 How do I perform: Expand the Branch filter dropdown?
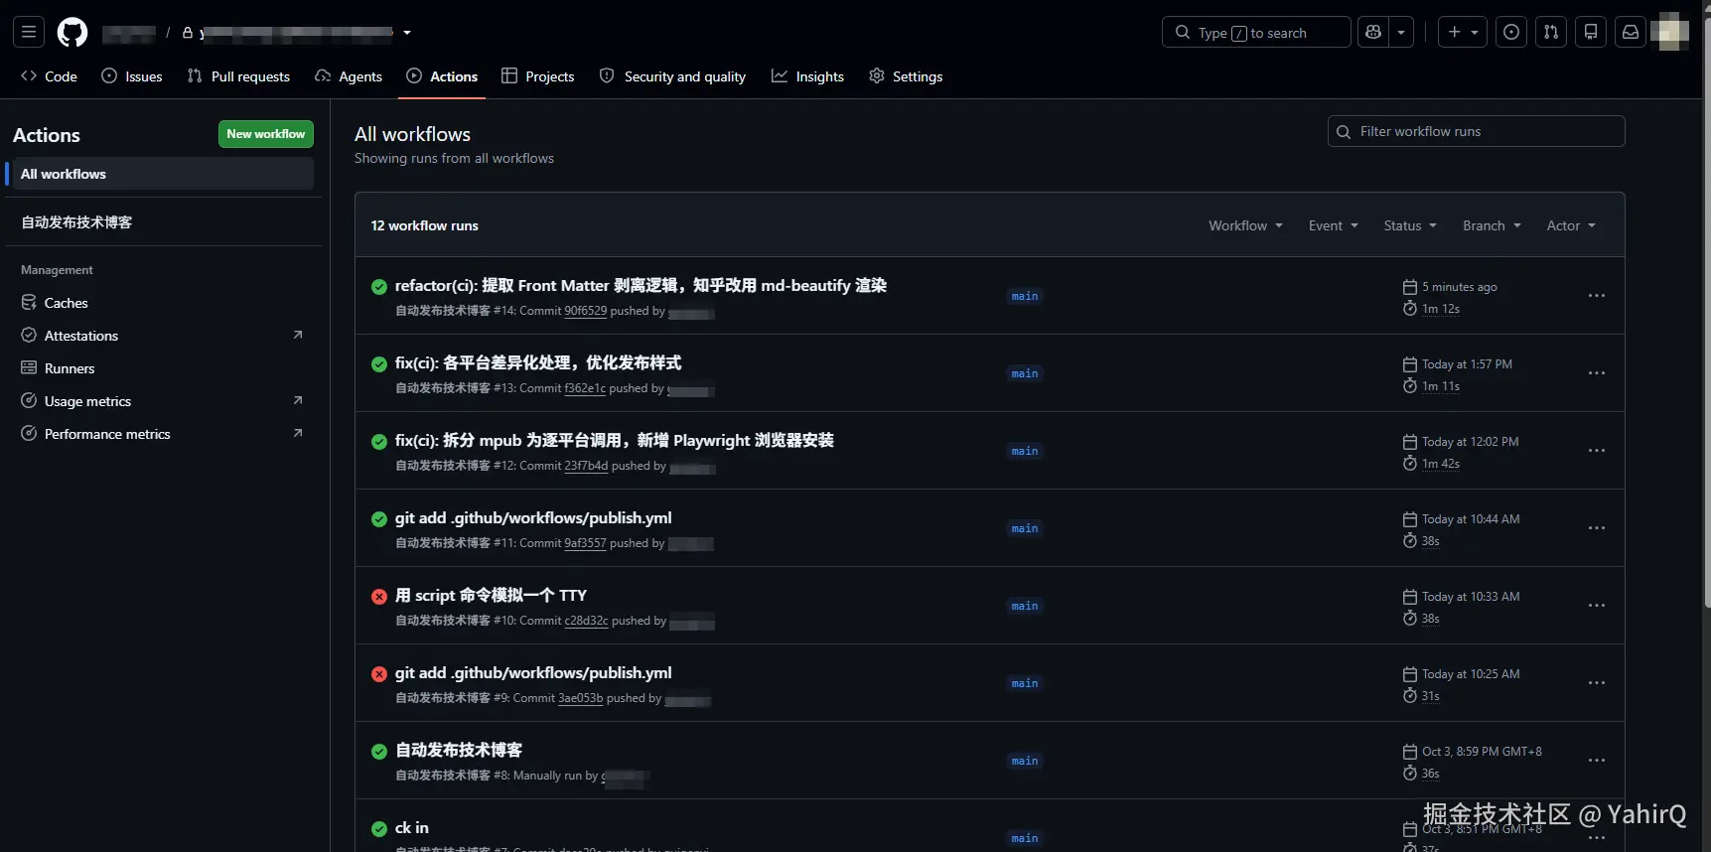1492,225
